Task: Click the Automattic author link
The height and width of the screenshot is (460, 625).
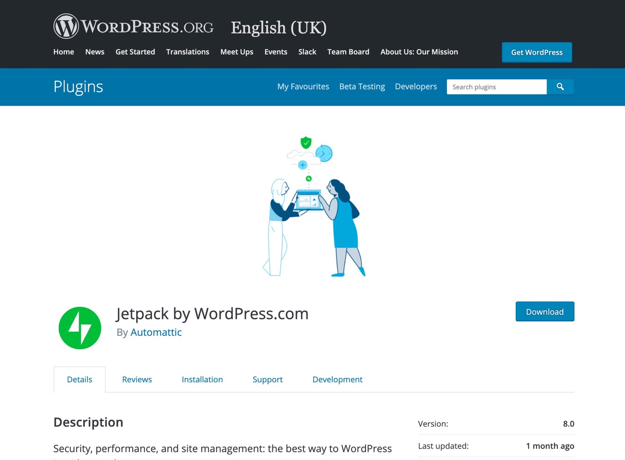Action: (156, 332)
